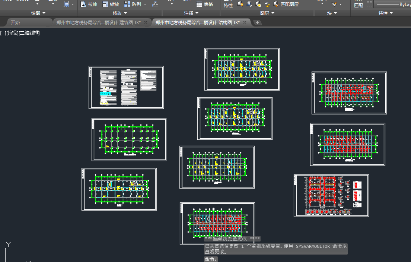This screenshot has height=262, width=411.
Task: Close the 结构图_t3 drawing tab
Action: pyautogui.click(x=245, y=23)
